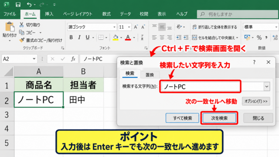Toggle bold formatting
Image resolution: width=279 pixels, height=157 pixels.
coord(71,38)
